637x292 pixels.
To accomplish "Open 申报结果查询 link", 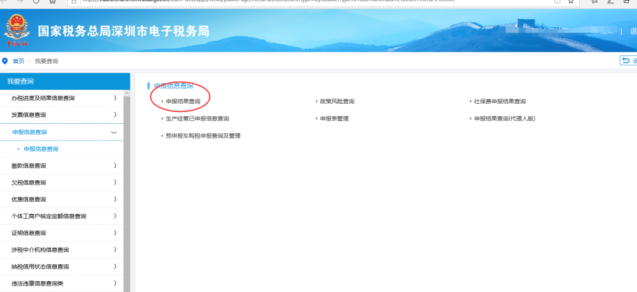I will click(183, 101).
